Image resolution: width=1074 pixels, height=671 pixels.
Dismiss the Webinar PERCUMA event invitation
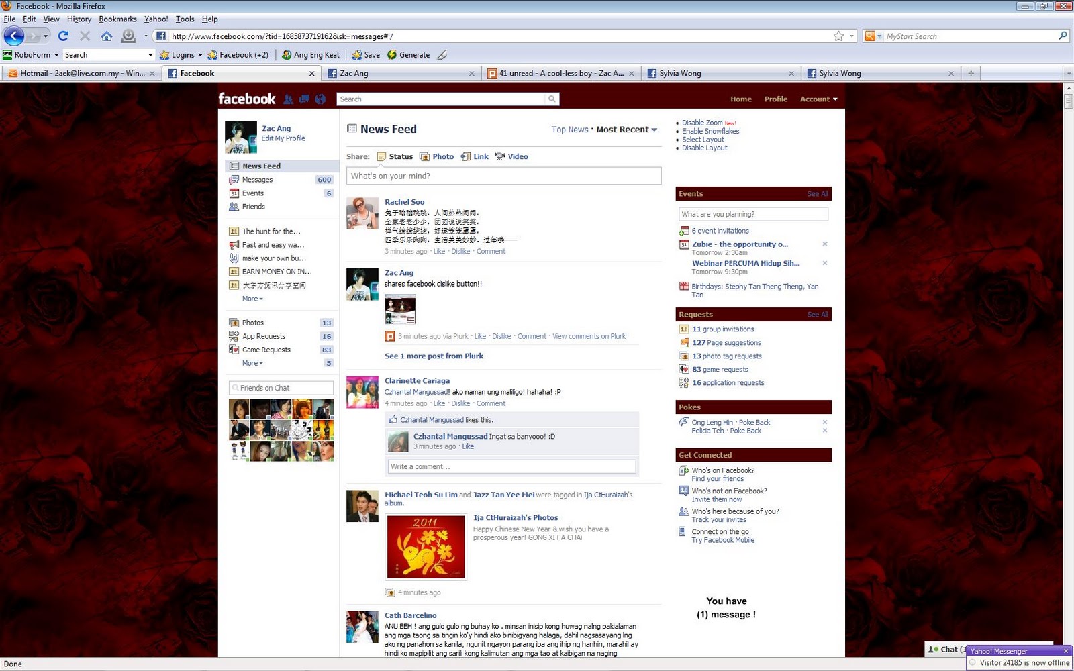[x=825, y=263]
